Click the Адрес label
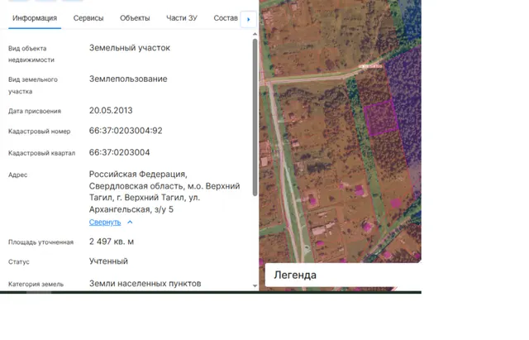 (18, 175)
